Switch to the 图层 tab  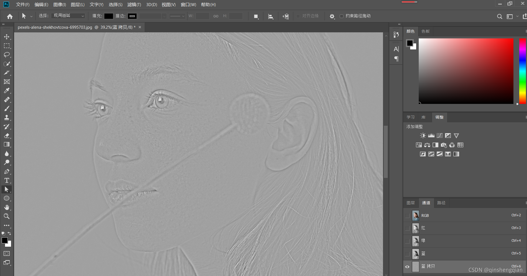click(410, 203)
